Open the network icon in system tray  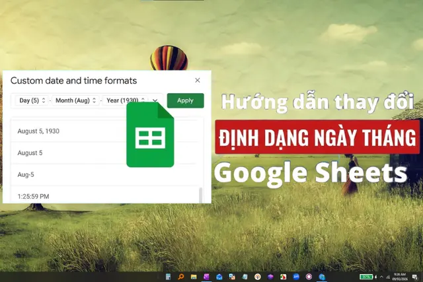pos(388,277)
